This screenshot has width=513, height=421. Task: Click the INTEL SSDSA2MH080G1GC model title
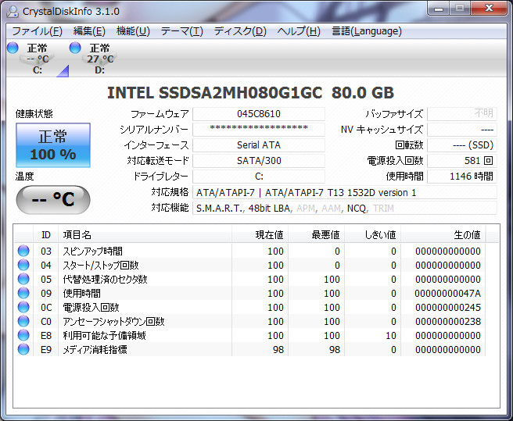250,93
